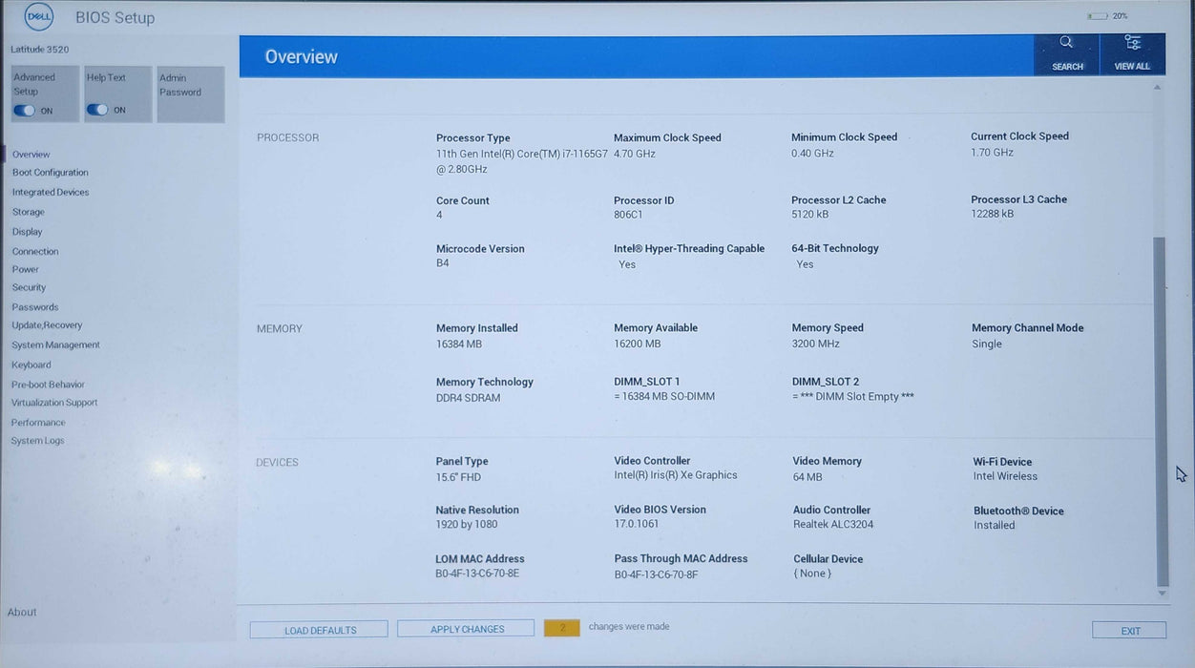Exit BIOS Setup with Exit button
This screenshot has height=668, width=1195.
pyautogui.click(x=1129, y=631)
